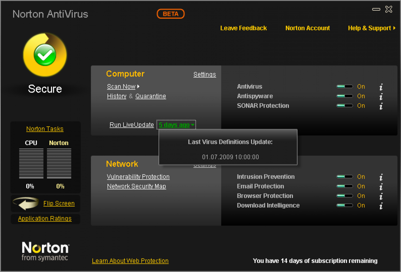This screenshot has width=401, height=272.
Task: Open Vulnerability Protection link
Action: [138, 177]
